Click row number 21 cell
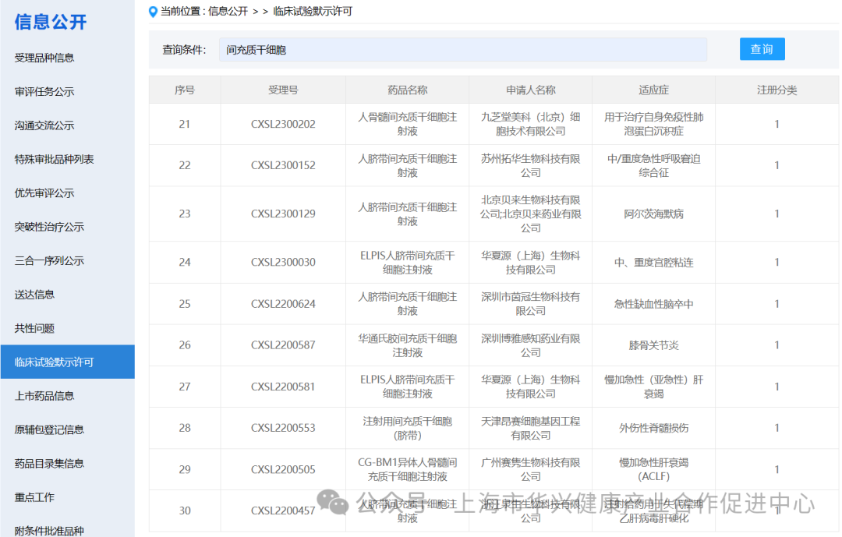Image resolution: width=842 pixels, height=537 pixels. (x=185, y=124)
